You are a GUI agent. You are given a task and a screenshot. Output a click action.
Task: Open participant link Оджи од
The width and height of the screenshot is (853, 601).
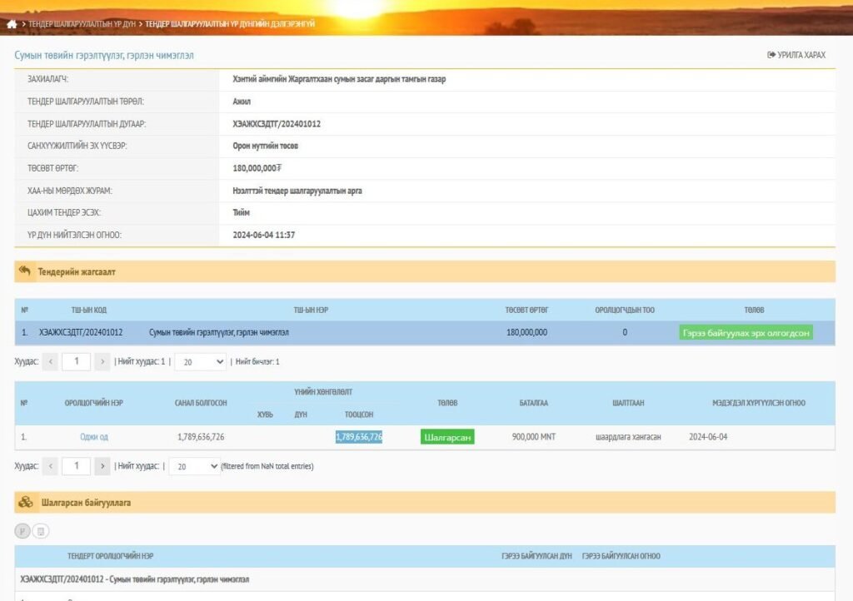[94, 437]
